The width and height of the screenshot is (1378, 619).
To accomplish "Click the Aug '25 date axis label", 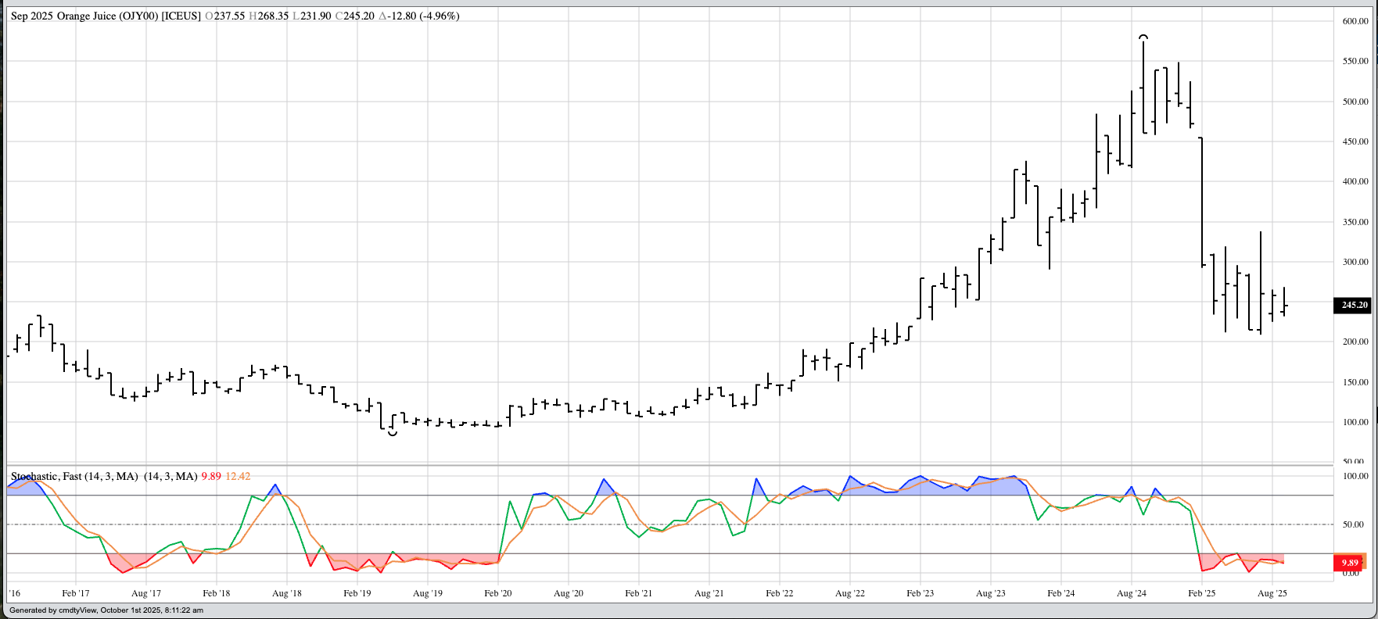I will click(x=1272, y=593).
